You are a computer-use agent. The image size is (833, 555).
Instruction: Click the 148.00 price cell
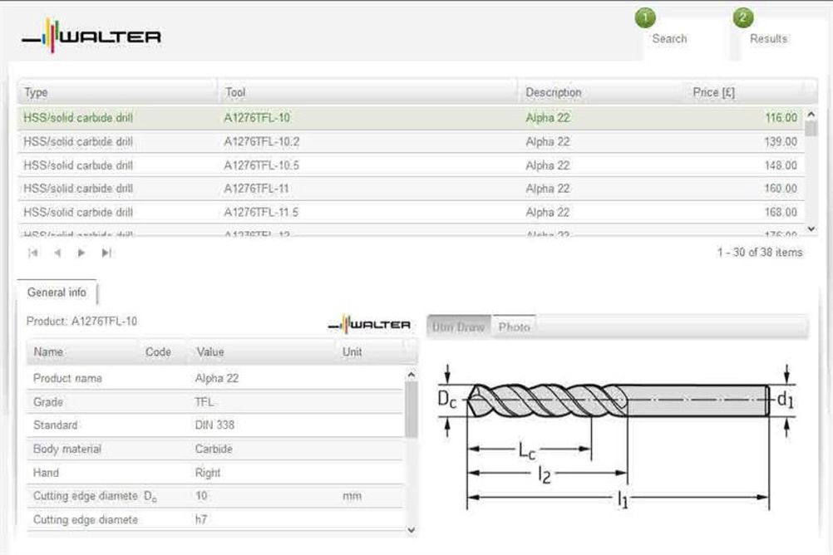tap(781, 165)
